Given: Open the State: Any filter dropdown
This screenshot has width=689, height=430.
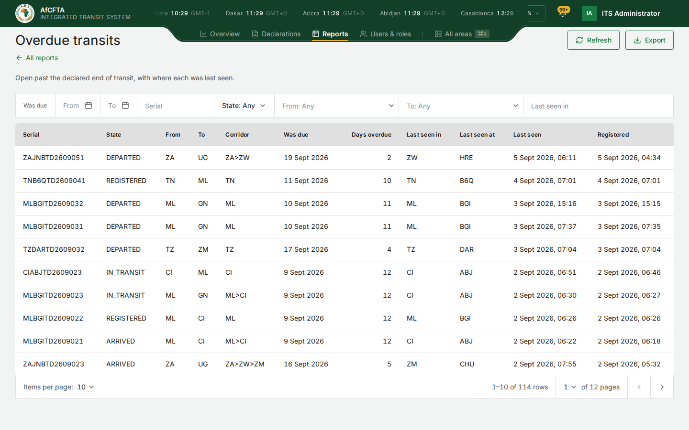Looking at the screenshot, I should click(x=244, y=106).
